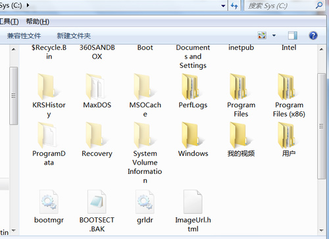Select the Recovery folder icon
This screenshot has width=329, height=239.
coord(96,136)
